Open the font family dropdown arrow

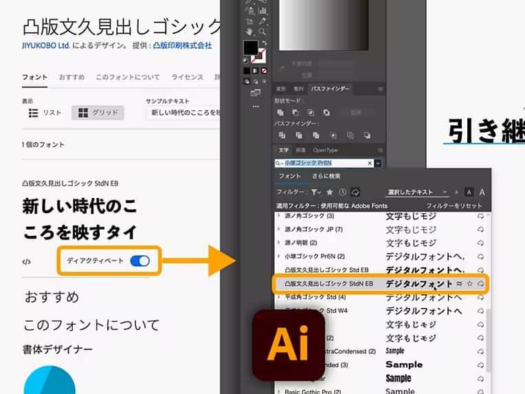378,163
